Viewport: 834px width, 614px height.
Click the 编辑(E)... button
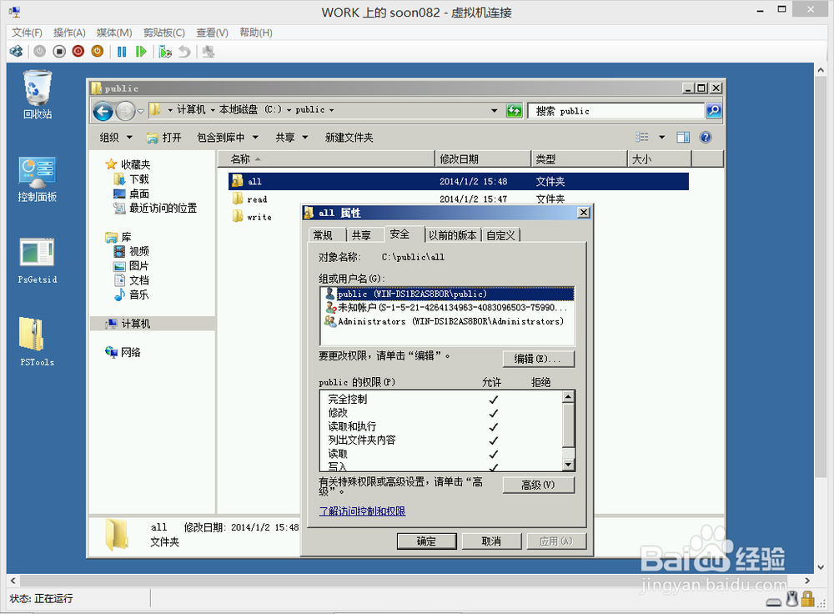pos(538,359)
